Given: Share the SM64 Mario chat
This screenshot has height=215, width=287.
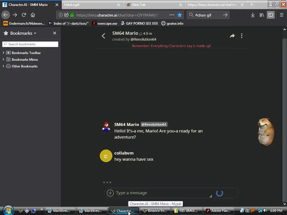Looking at the screenshot, I should 232,36.
